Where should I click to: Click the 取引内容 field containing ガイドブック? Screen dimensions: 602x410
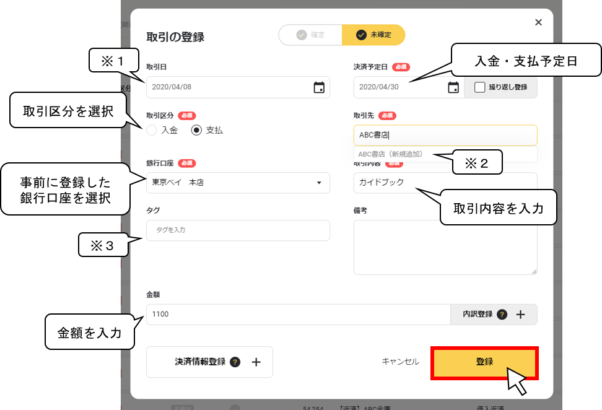pos(445,183)
